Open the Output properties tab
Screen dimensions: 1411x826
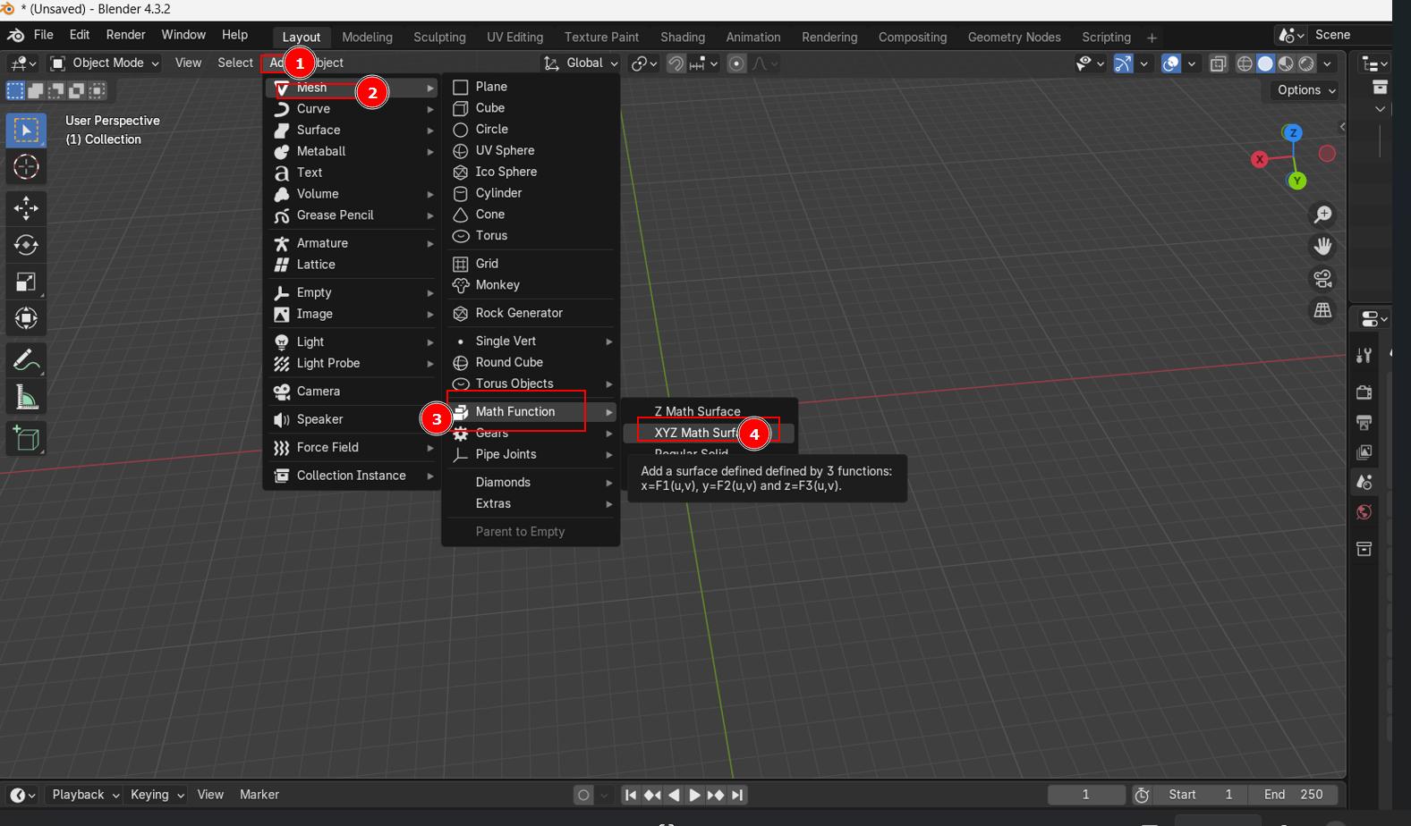pyautogui.click(x=1364, y=422)
